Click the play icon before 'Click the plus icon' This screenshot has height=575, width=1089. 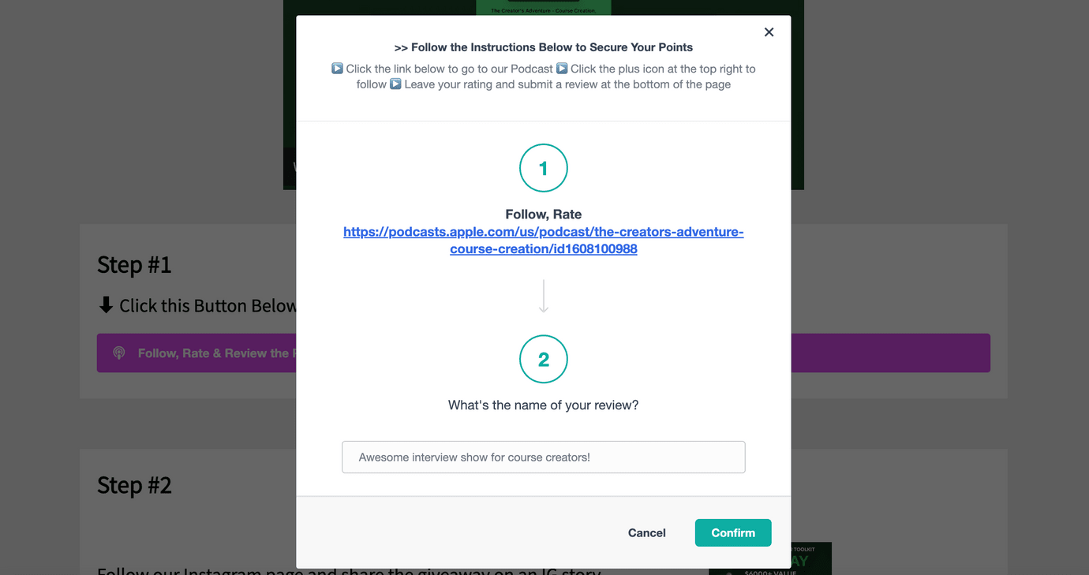click(x=562, y=69)
